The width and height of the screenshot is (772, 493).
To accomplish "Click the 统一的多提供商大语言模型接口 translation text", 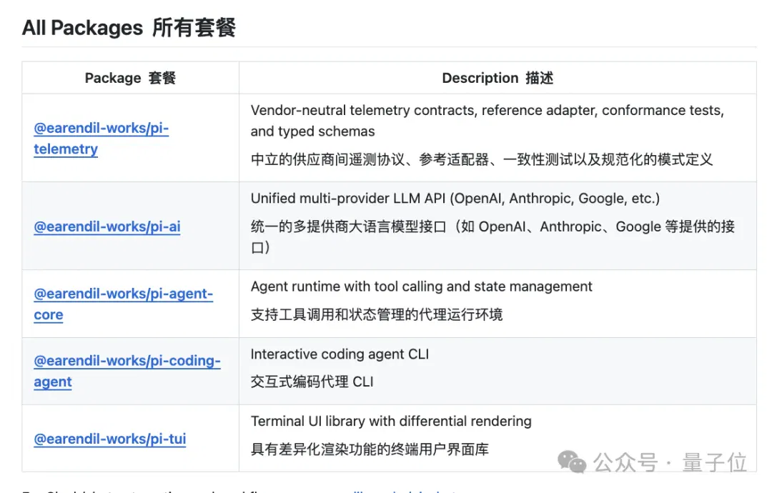I will click(x=493, y=236).
